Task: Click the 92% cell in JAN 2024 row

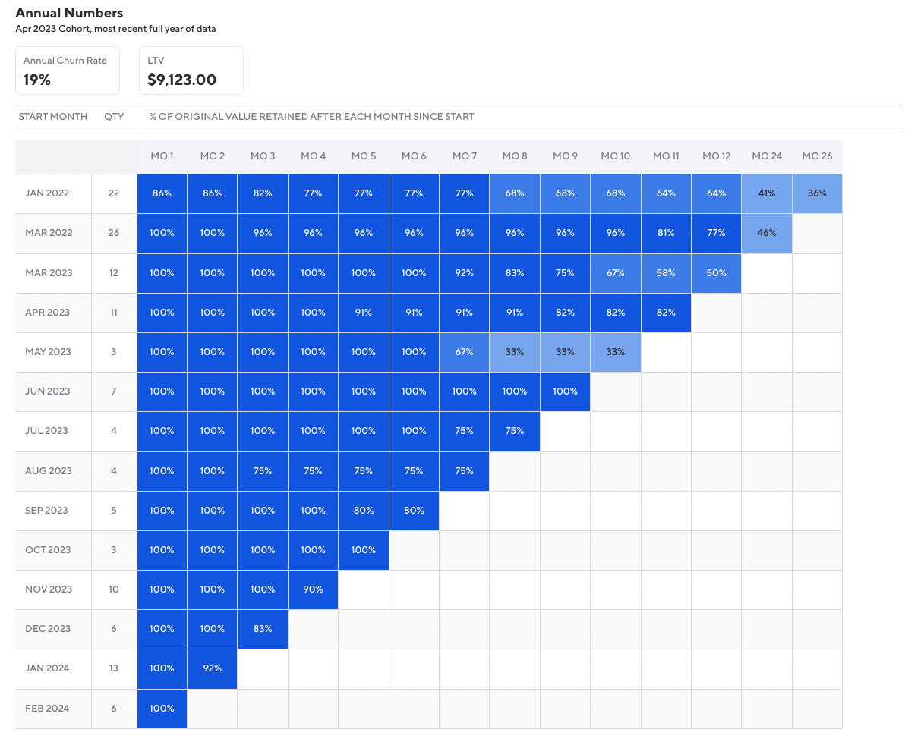Action: pyautogui.click(x=213, y=668)
